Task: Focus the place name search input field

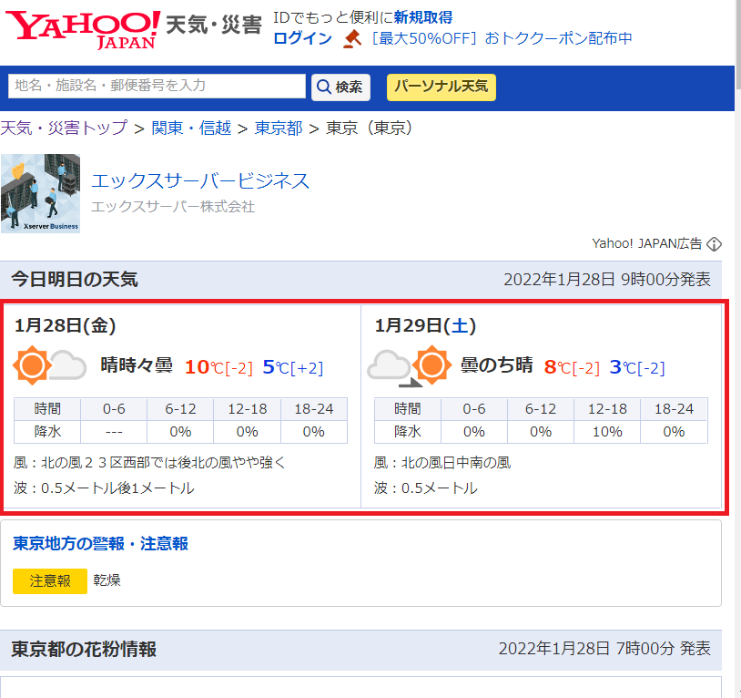Action: pos(157,86)
